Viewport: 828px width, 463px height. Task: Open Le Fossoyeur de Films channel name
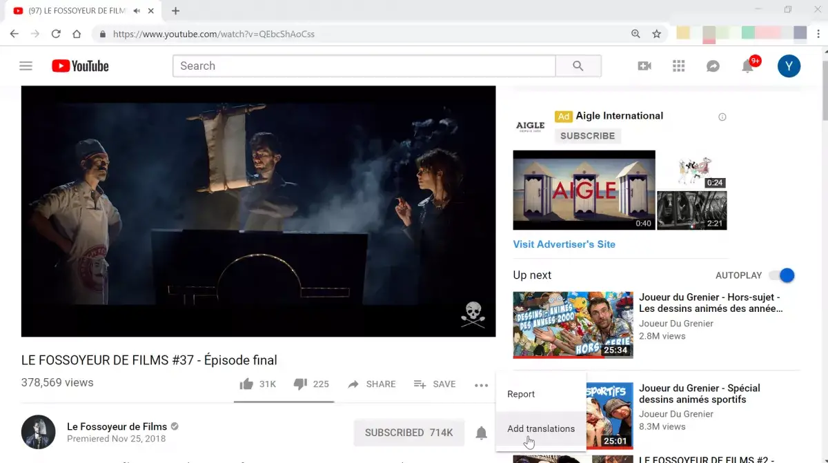coord(117,426)
